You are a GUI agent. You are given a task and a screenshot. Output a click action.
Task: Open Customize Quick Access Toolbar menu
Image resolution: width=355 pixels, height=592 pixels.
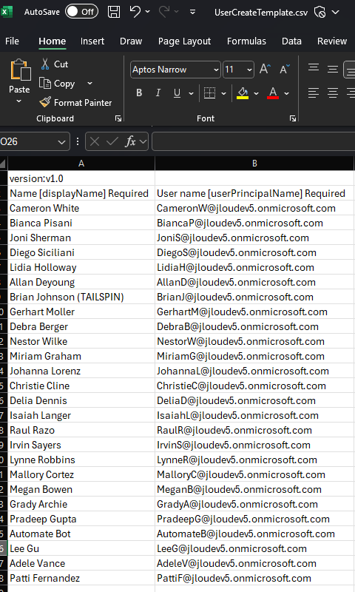tap(192, 12)
